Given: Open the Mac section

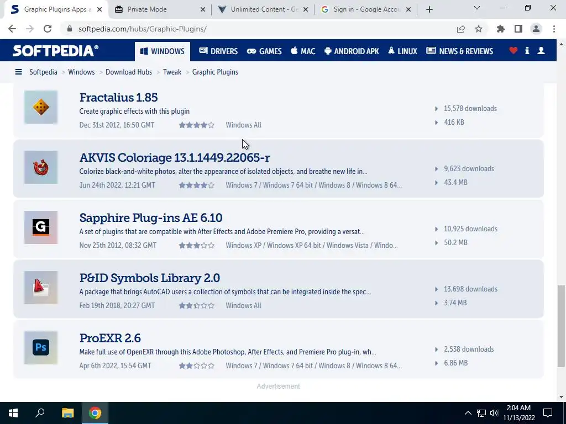Looking at the screenshot, I should click(x=303, y=51).
